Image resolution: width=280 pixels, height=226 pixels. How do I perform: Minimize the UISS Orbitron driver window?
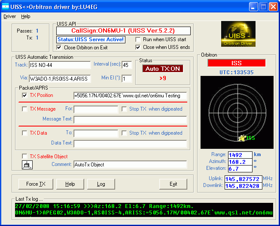pos(253,7)
